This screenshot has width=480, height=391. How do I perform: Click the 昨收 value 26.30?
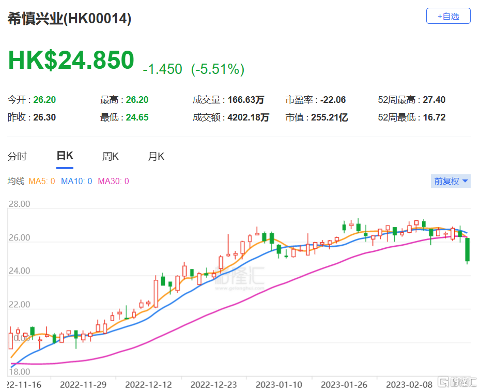[x=44, y=117]
